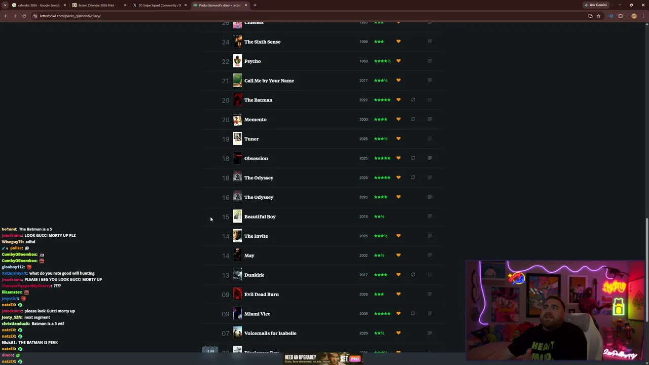Open the review icon for Tuner
The image size is (649, 365).
pyautogui.click(x=429, y=139)
